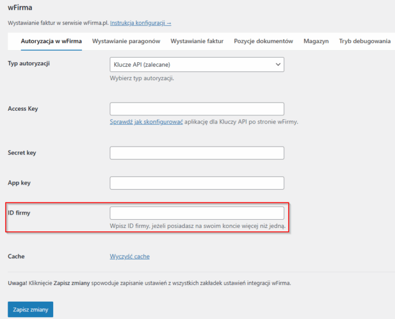Follow the Sprawdź jak skonfigurować link
Viewport: 395px width, 319px height.
click(x=146, y=122)
